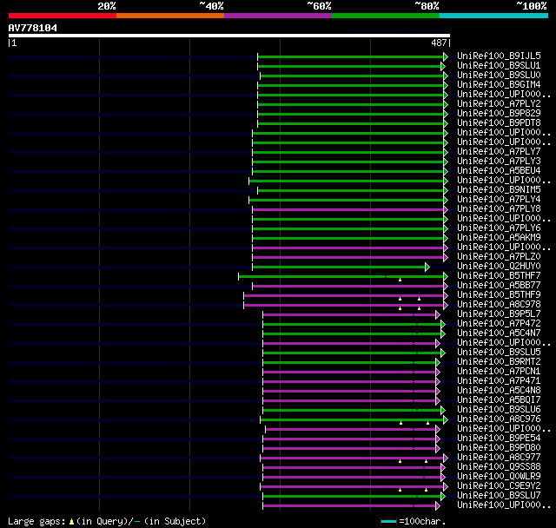The image size is (556, 528).
Task: Select the orange ~40% legend segment
Action: pos(169,16)
